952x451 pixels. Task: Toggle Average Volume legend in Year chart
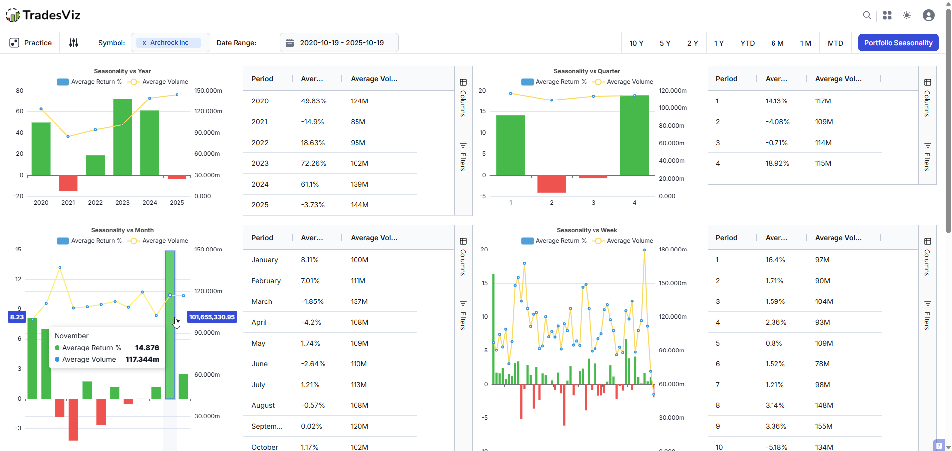click(x=158, y=82)
